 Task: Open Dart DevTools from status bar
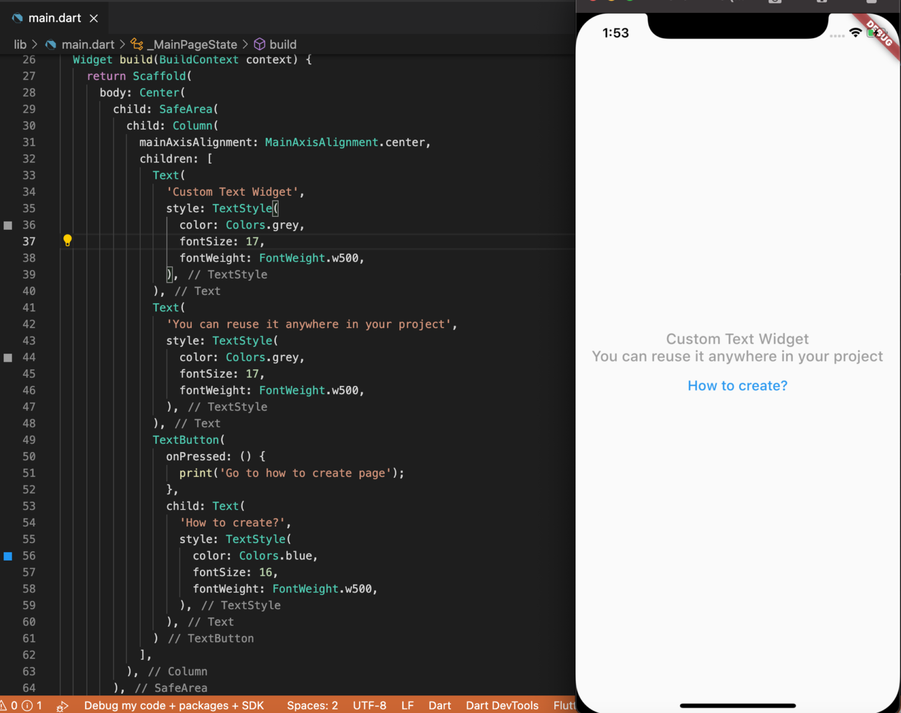coord(502,705)
